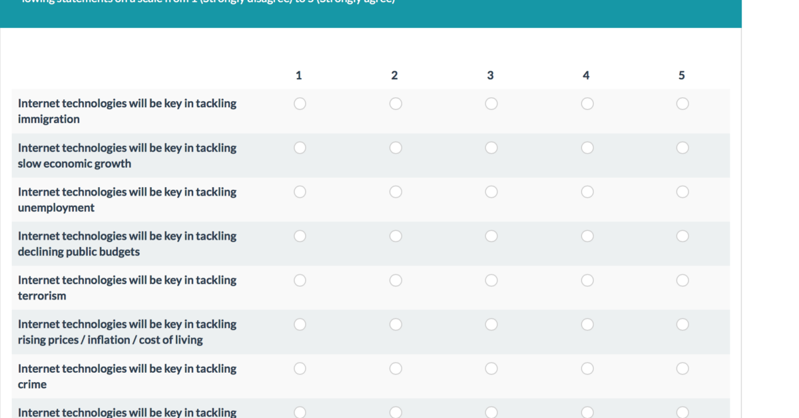Select rating 5 for tackling immigration
799x418 pixels.
[682, 104]
